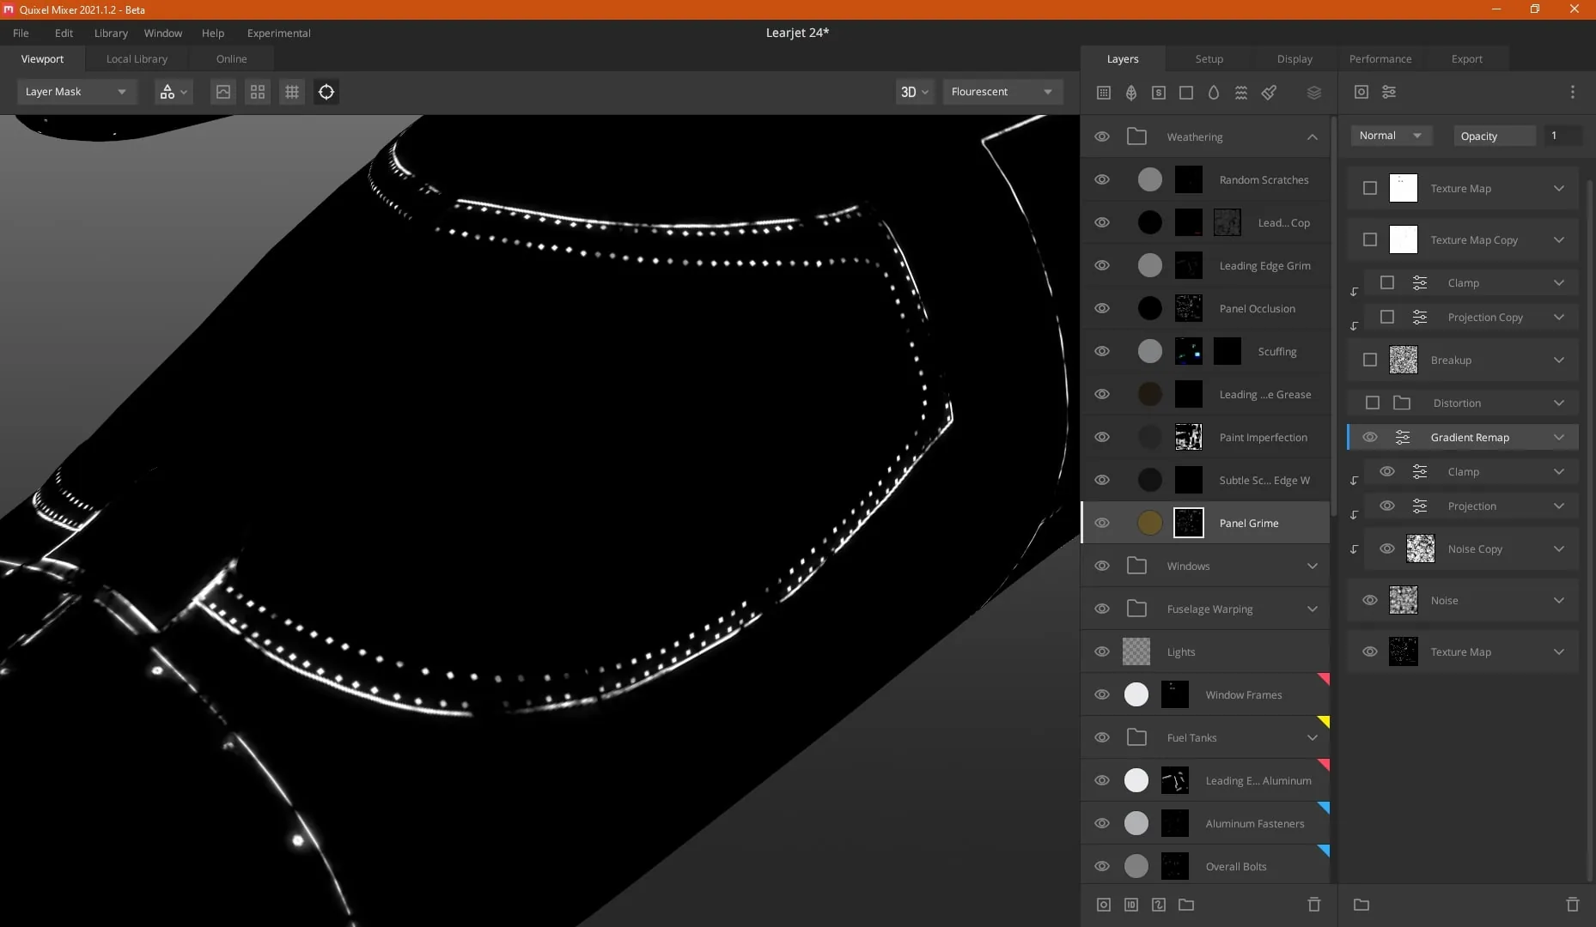
Task: Open the File menu
Action: 21,33
